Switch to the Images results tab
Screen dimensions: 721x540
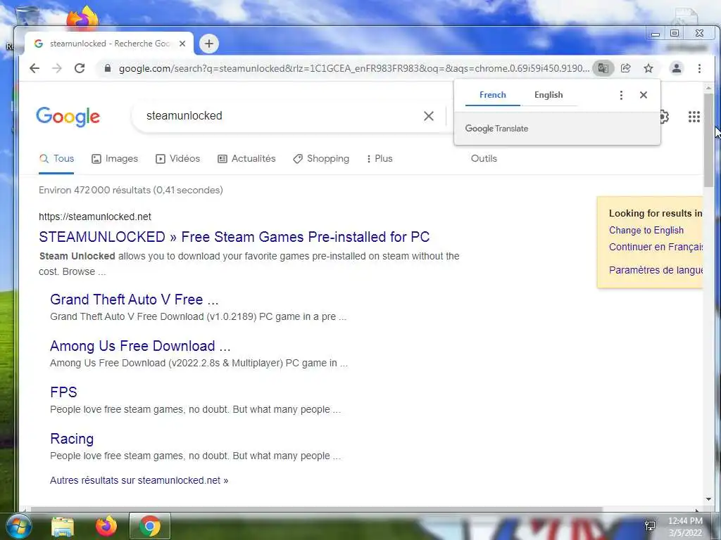point(115,159)
